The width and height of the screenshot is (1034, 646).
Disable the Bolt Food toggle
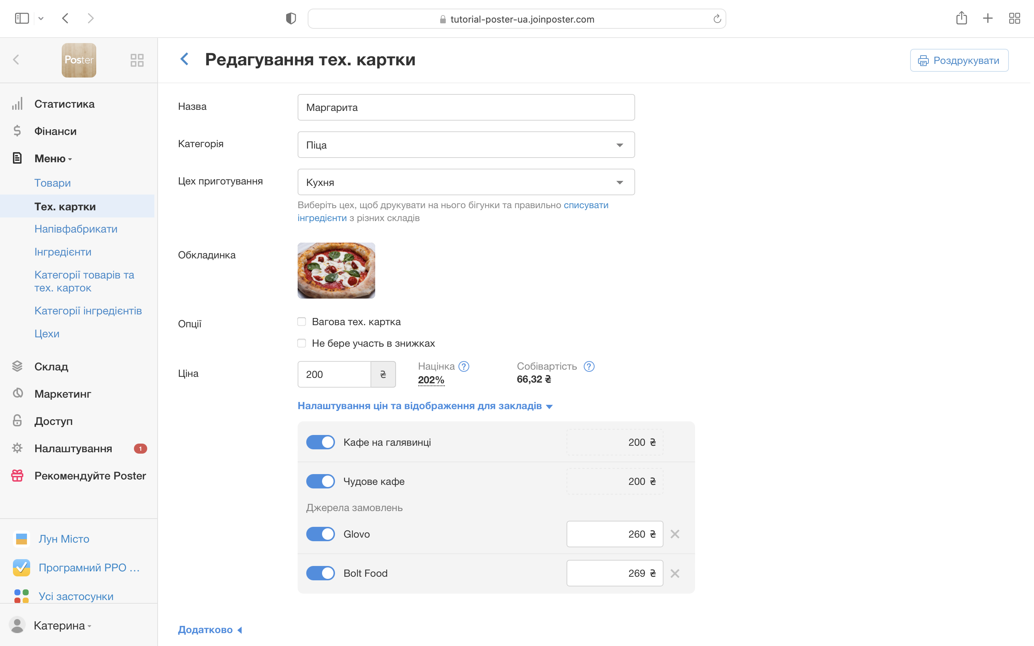[321, 574]
